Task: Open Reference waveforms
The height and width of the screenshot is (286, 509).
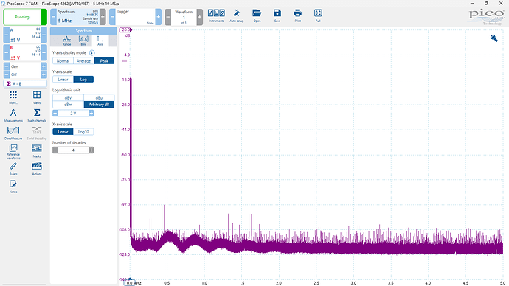Action: click(13, 152)
